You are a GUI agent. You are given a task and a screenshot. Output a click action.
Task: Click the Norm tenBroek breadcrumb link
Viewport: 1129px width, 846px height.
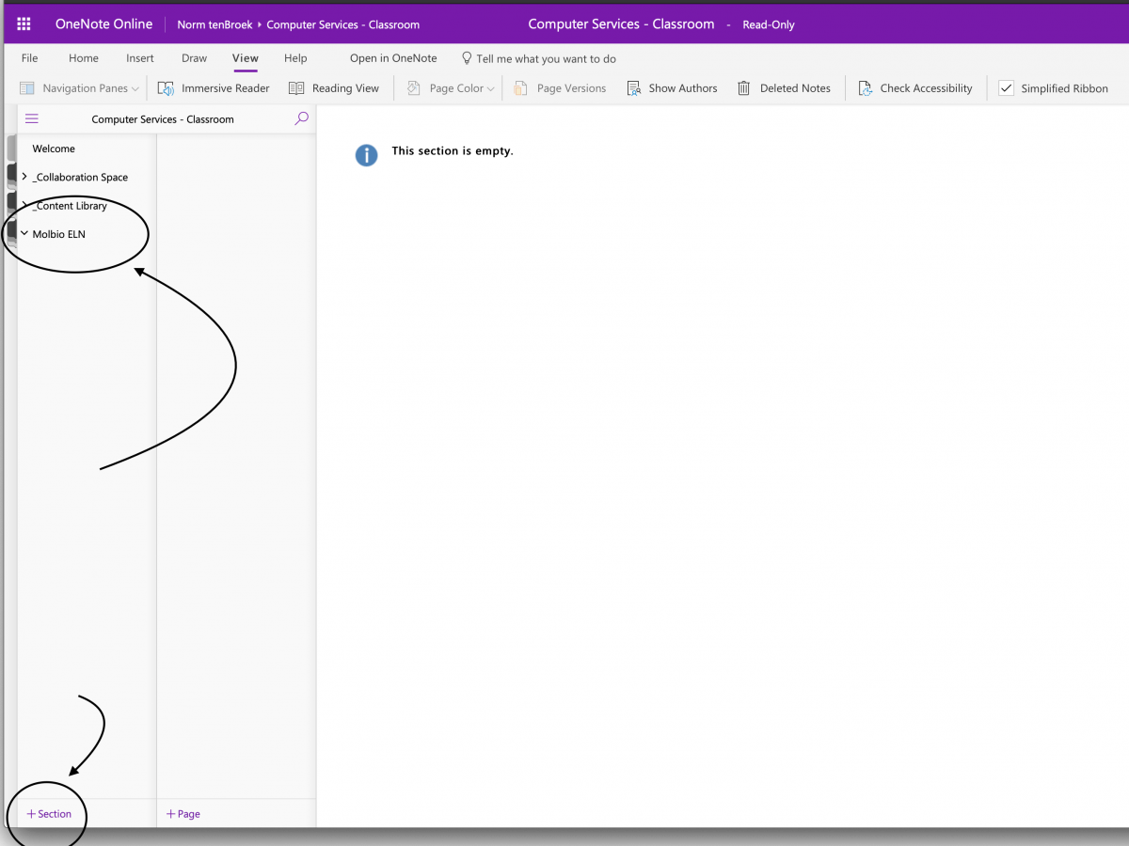pyautogui.click(x=215, y=24)
